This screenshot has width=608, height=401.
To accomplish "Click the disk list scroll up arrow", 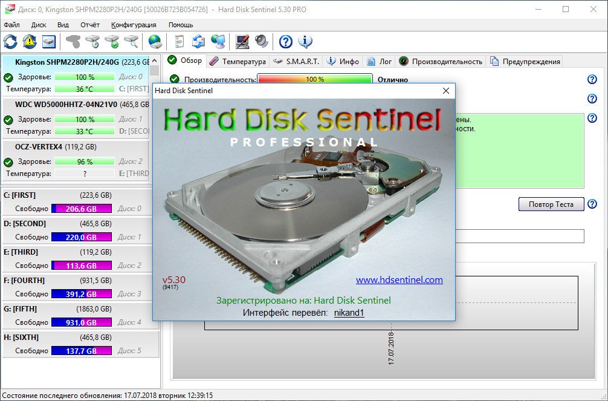I will click(154, 60).
